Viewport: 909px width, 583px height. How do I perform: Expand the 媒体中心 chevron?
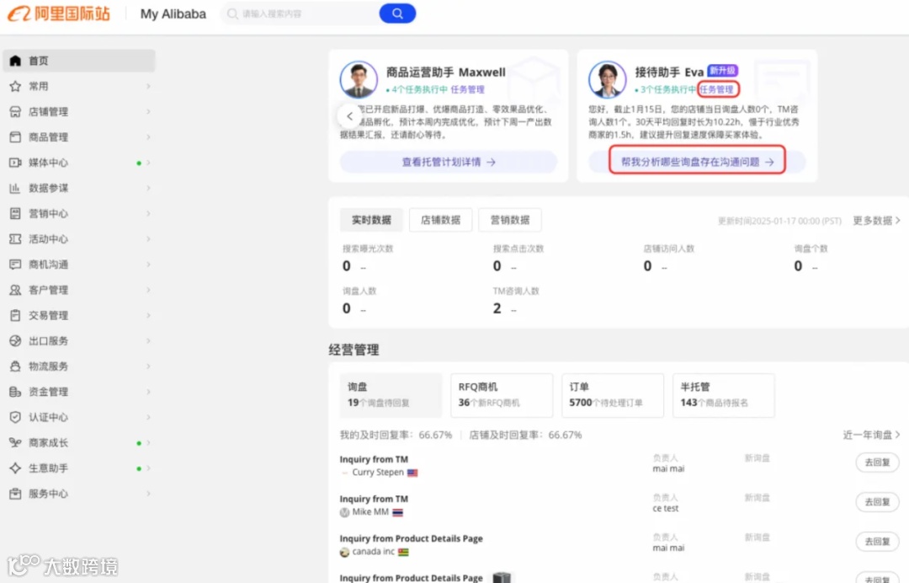point(148,163)
